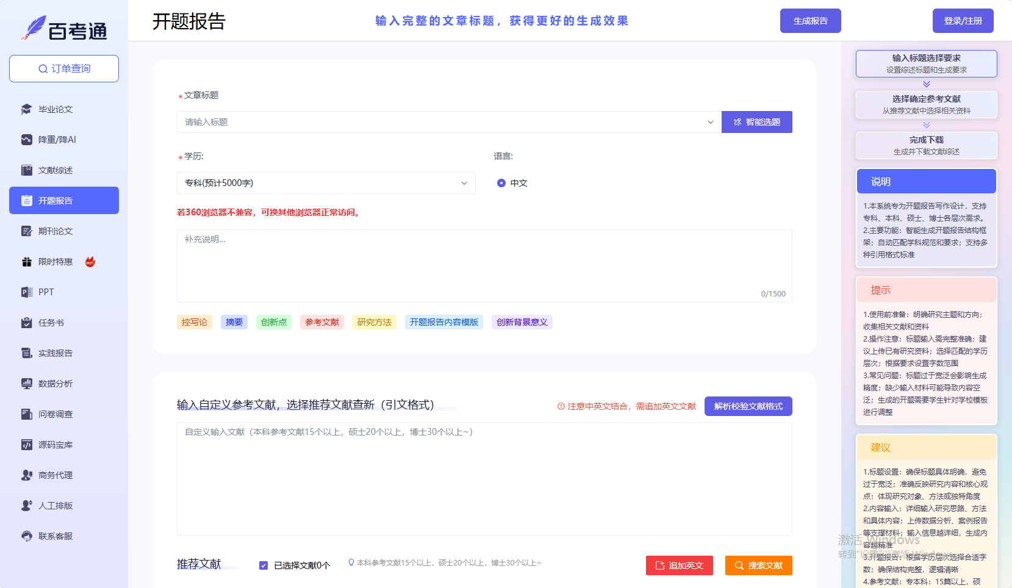Click the 文献综述 book icon
1012x588 pixels.
click(26, 170)
